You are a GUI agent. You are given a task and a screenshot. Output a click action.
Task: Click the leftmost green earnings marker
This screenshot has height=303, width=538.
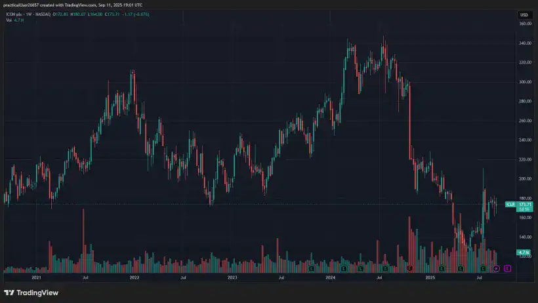click(x=311, y=268)
